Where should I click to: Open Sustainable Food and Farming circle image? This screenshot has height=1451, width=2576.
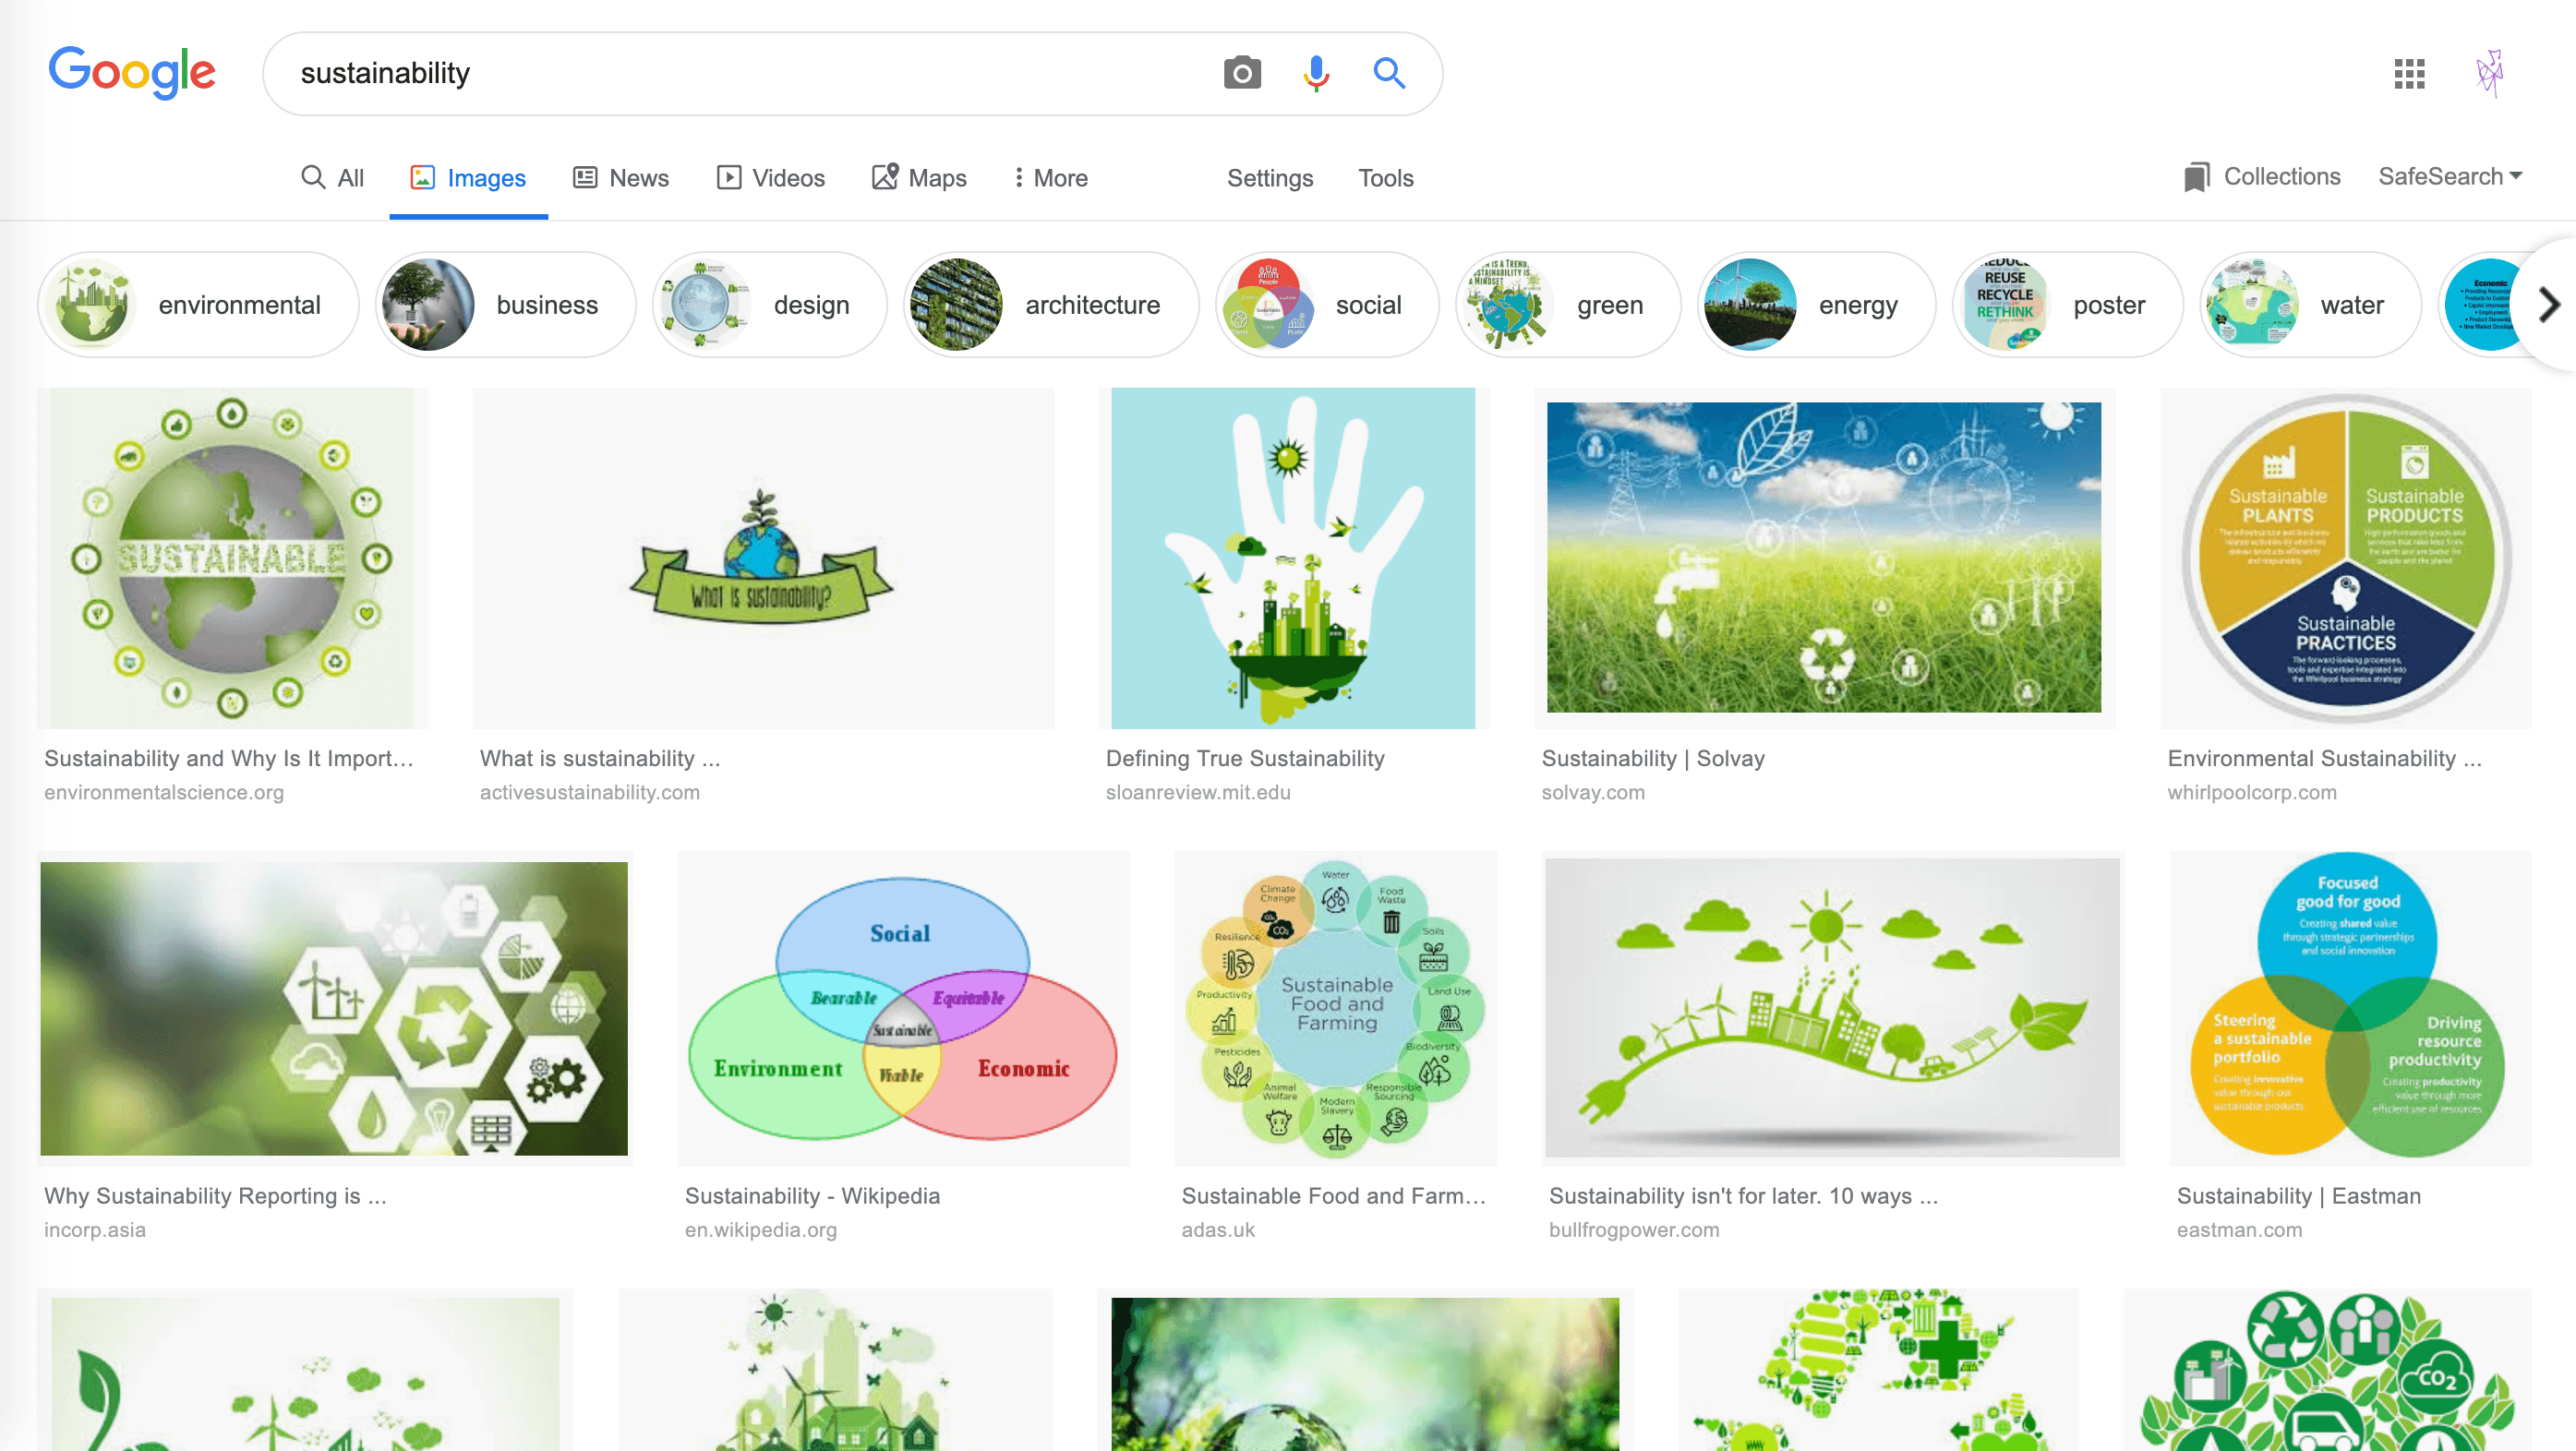1335,1008
